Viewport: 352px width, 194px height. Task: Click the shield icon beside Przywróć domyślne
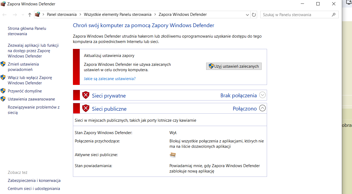pos(3,91)
